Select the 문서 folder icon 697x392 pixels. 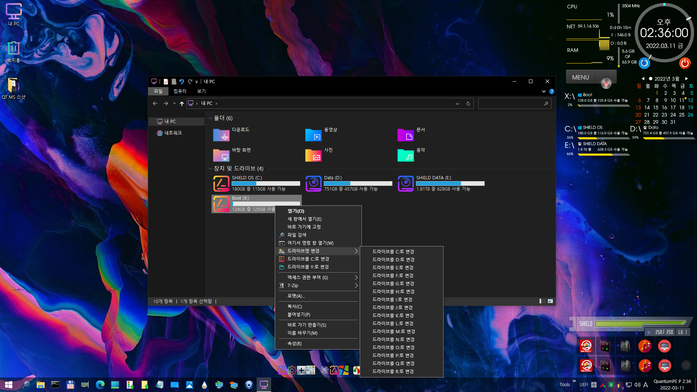click(x=406, y=135)
